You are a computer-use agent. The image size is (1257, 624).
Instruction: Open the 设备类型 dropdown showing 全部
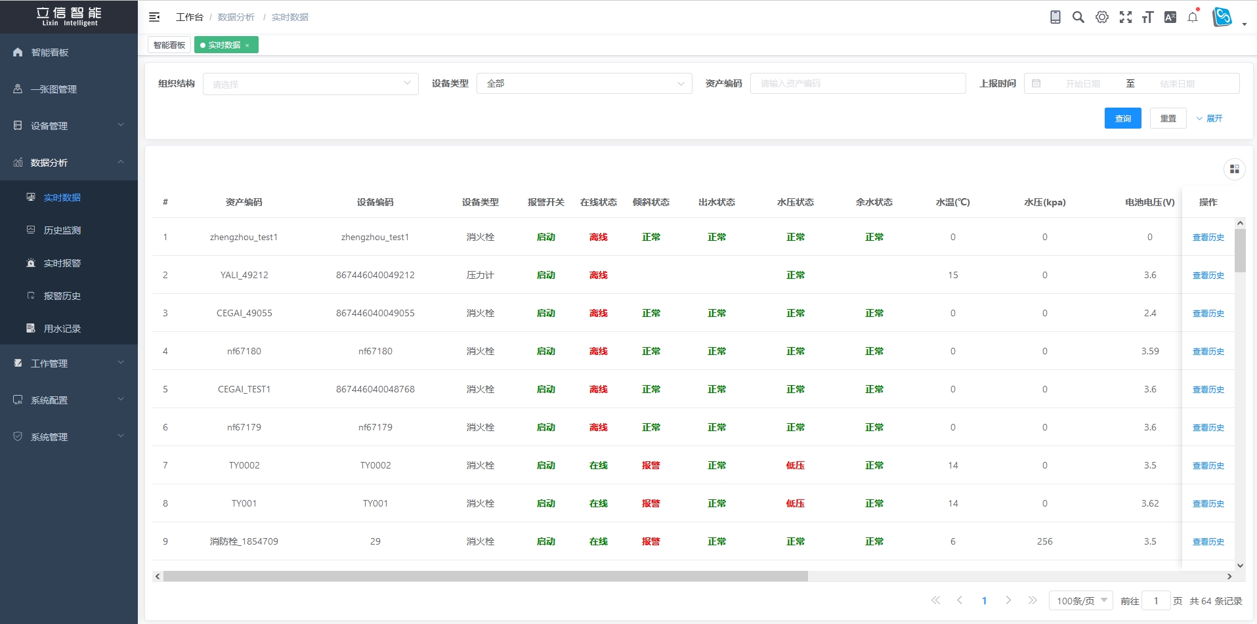584,83
